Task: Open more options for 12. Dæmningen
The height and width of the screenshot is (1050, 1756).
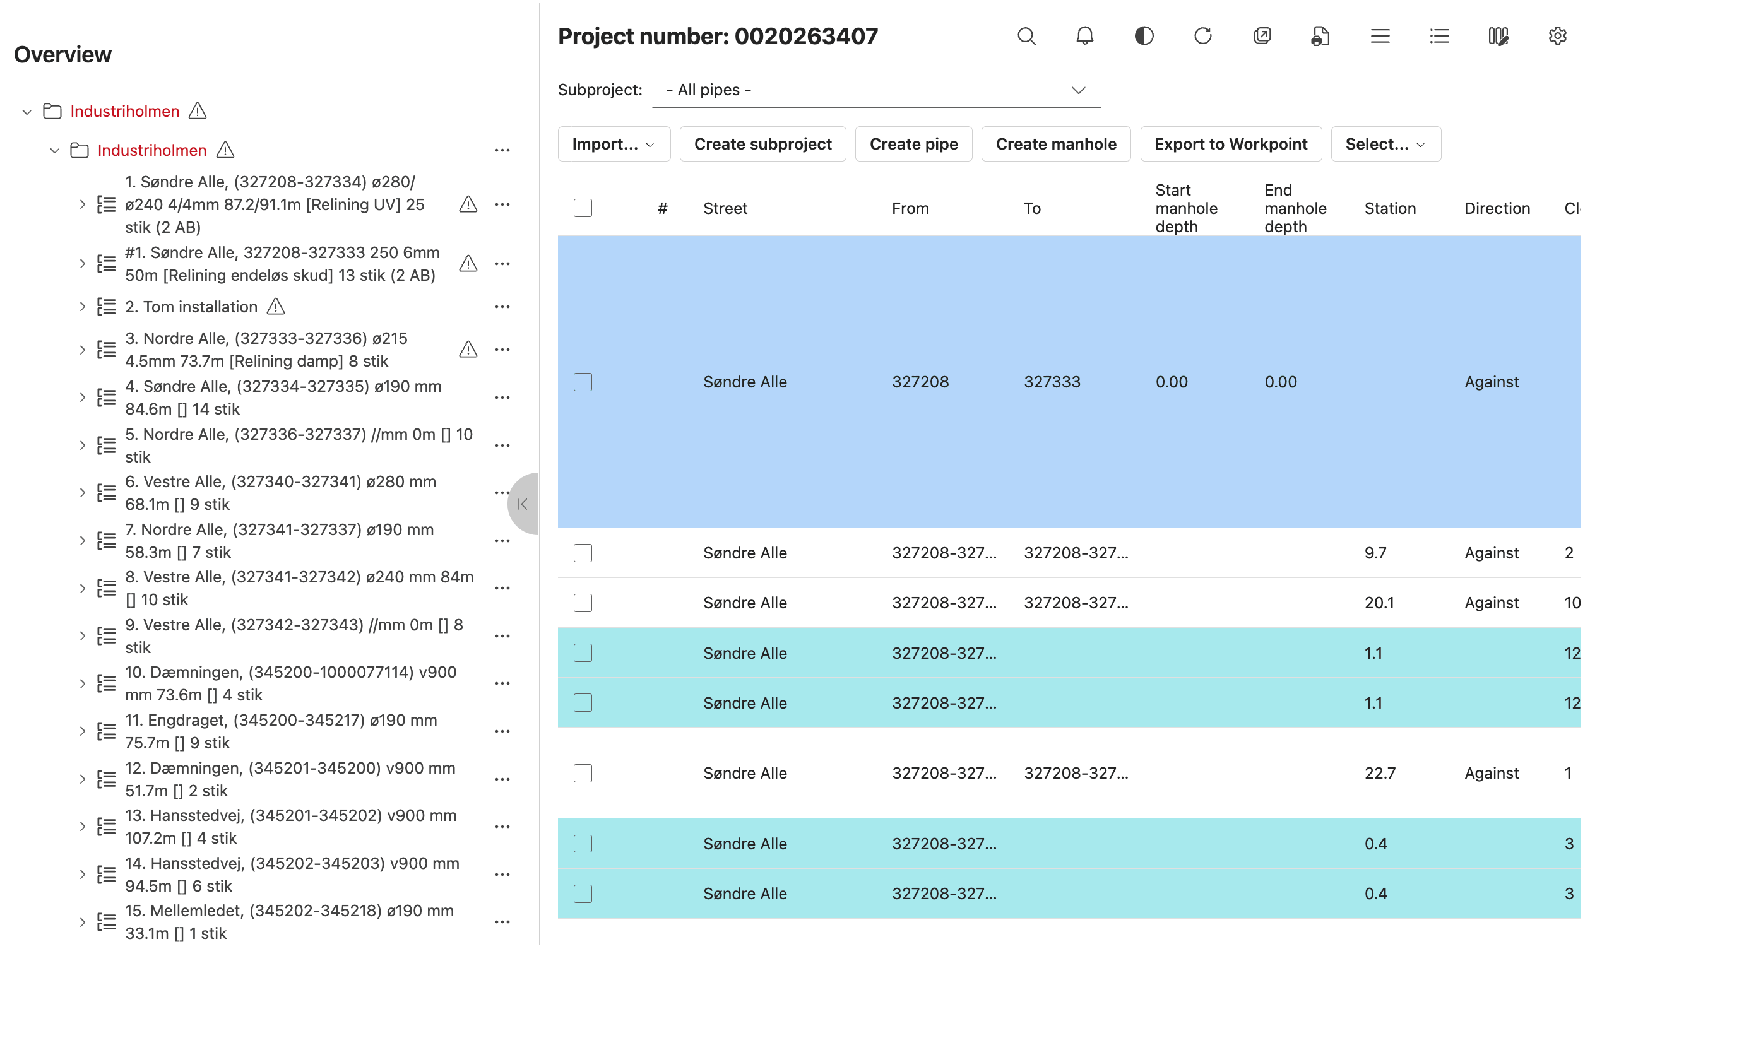Action: point(502,779)
